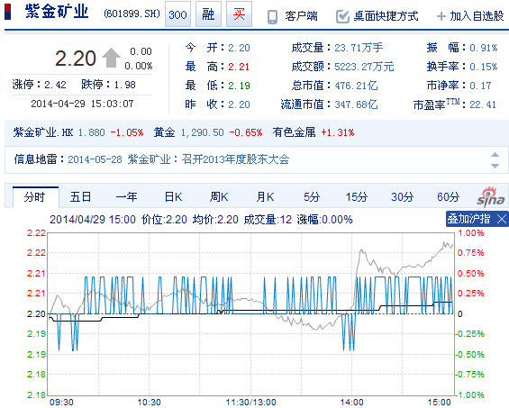509x408 pixels.
Task: Open the 客户端 client link
Action: coord(301,16)
